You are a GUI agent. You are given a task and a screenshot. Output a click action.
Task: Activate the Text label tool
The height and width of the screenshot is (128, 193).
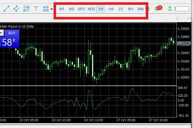click(36, 9)
